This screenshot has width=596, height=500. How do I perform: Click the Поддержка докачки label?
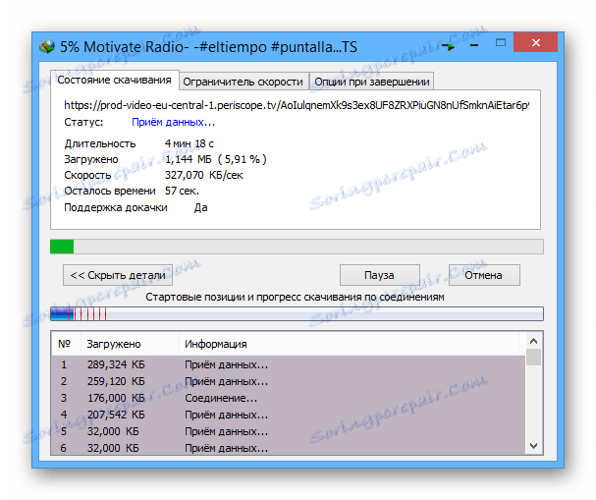click(x=116, y=207)
